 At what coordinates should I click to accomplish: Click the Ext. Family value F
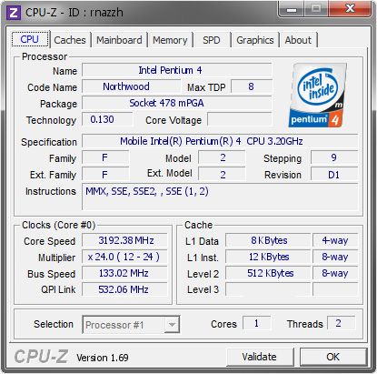[x=105, y=175]
